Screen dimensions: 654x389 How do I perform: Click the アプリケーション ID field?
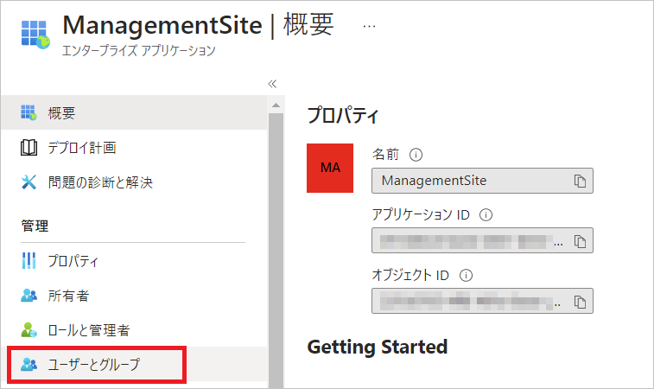482,240
